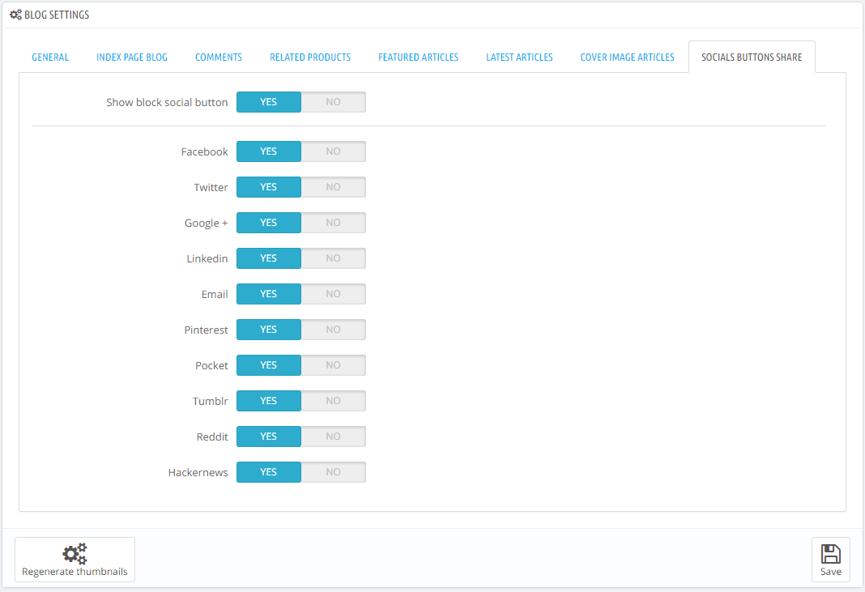Switch Reddit sharing to NO
The width and height of the screenshot is (865, 592).
(333, 437)
